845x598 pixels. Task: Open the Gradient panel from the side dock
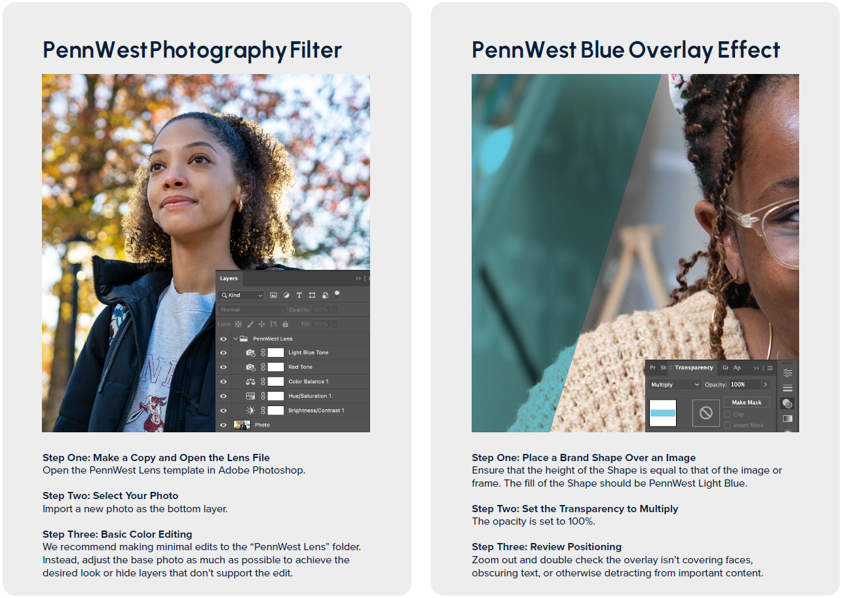pyautogui.click(x=787, y=419)
